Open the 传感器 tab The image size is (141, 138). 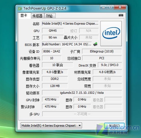click(x=38, y=16)
